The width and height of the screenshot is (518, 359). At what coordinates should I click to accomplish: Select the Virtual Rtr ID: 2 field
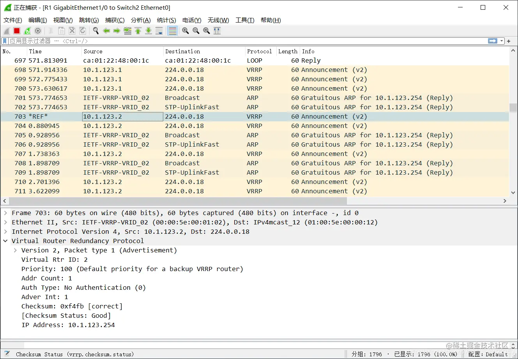click(x=55, y=260)
